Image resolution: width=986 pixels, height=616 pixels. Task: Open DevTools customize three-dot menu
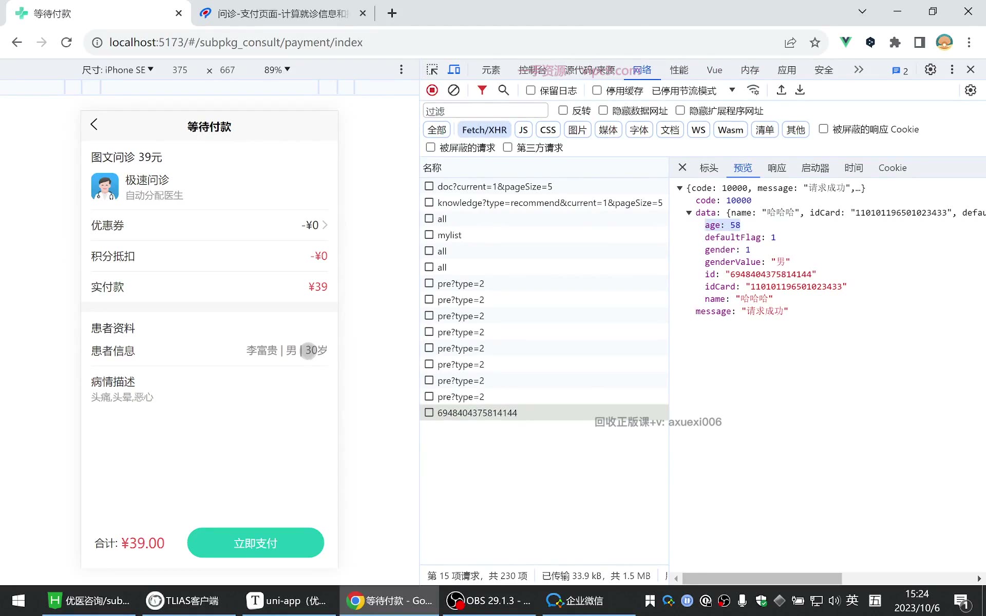(952, 69)
